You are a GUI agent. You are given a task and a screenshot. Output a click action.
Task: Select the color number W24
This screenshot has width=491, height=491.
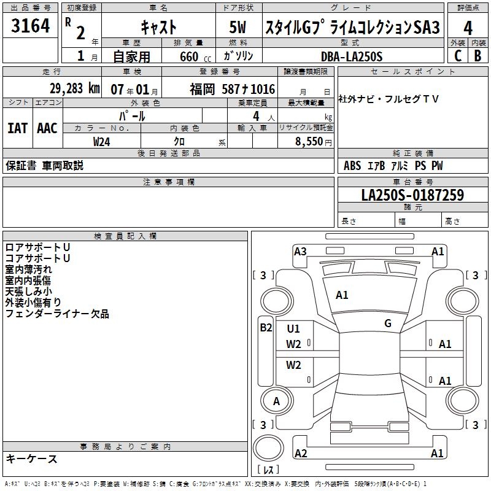coord(102,141)
